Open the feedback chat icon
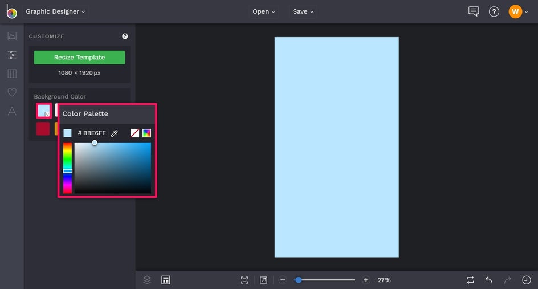Viewport: 538px width, 289px height. click(474, 11)
